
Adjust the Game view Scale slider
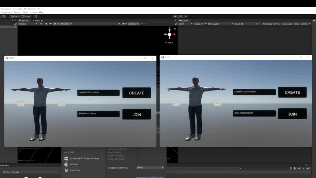pyautogui.click(x=248, y=24)
